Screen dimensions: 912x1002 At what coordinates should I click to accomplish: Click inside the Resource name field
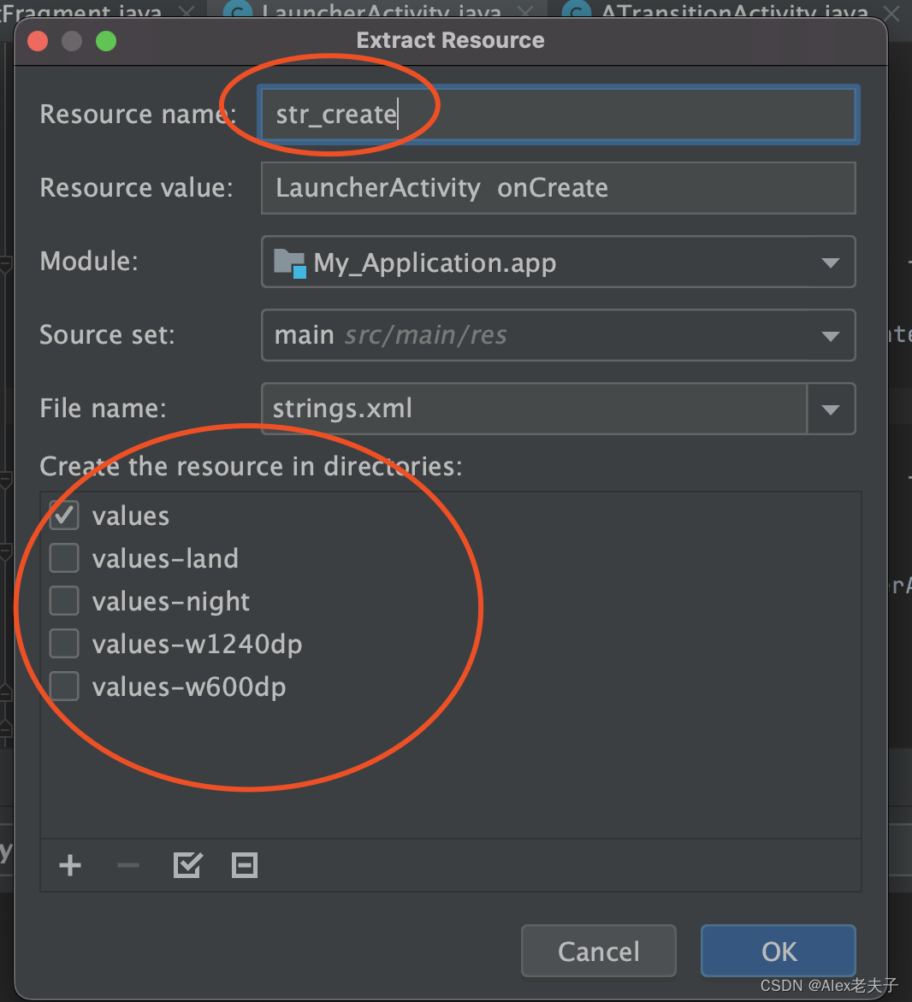tap(556, 114)
